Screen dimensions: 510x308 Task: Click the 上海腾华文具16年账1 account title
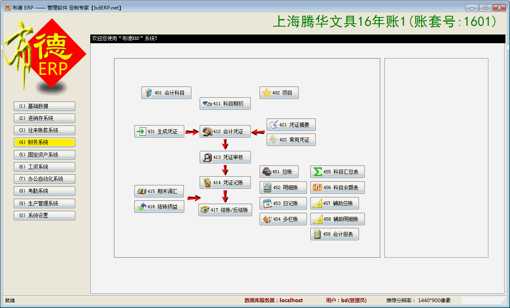385,22
